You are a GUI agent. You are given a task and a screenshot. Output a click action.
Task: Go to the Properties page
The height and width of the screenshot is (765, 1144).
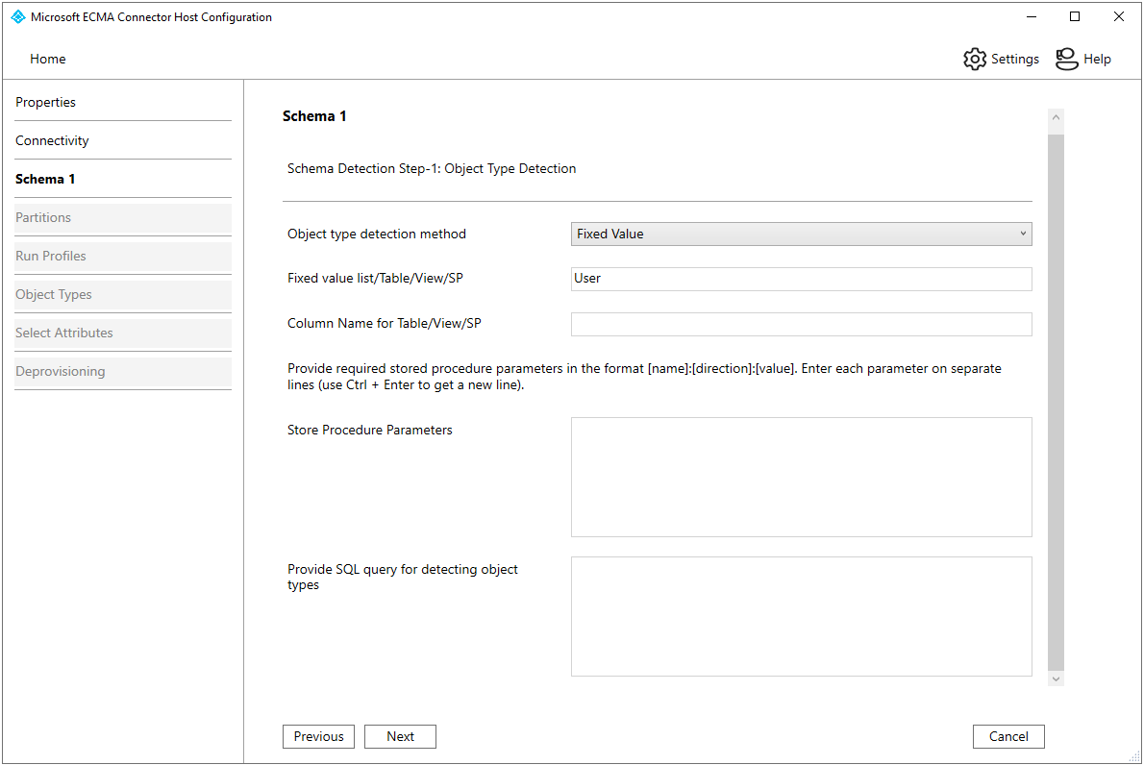[46, 102]
